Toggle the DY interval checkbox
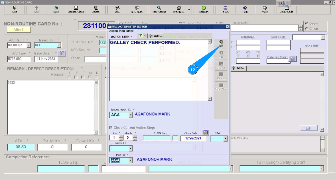335x179 pixels. coord(238,56)
